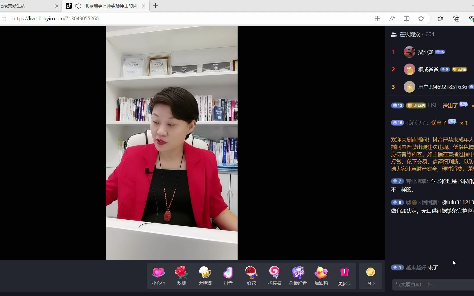Mute the tab audio speaker icon
474x296 pixels.
pyautogui.click(x=78, y=6)
